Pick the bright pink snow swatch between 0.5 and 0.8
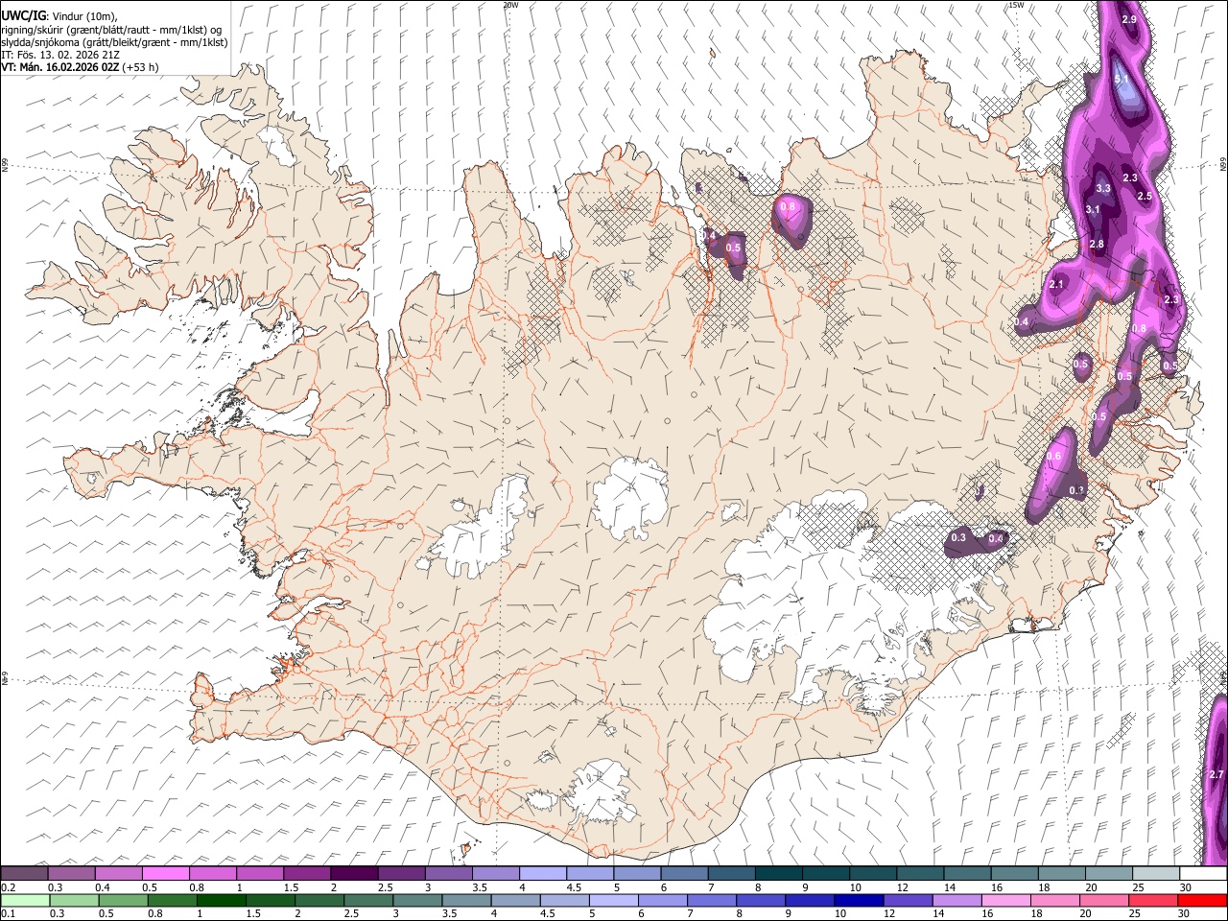The width and height of the screenshot is (1228, 921). (x=166, y=874)
